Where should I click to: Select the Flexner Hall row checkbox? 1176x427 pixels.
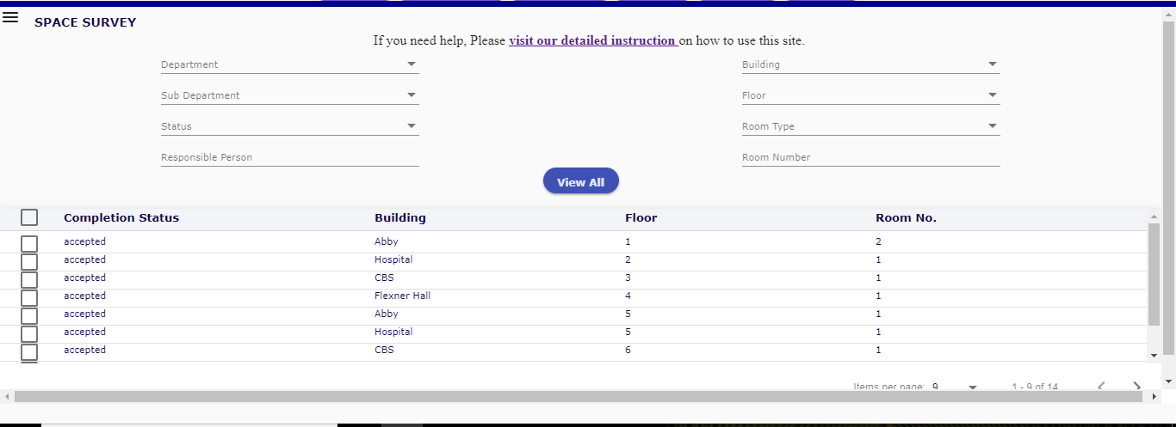point(29,297)
